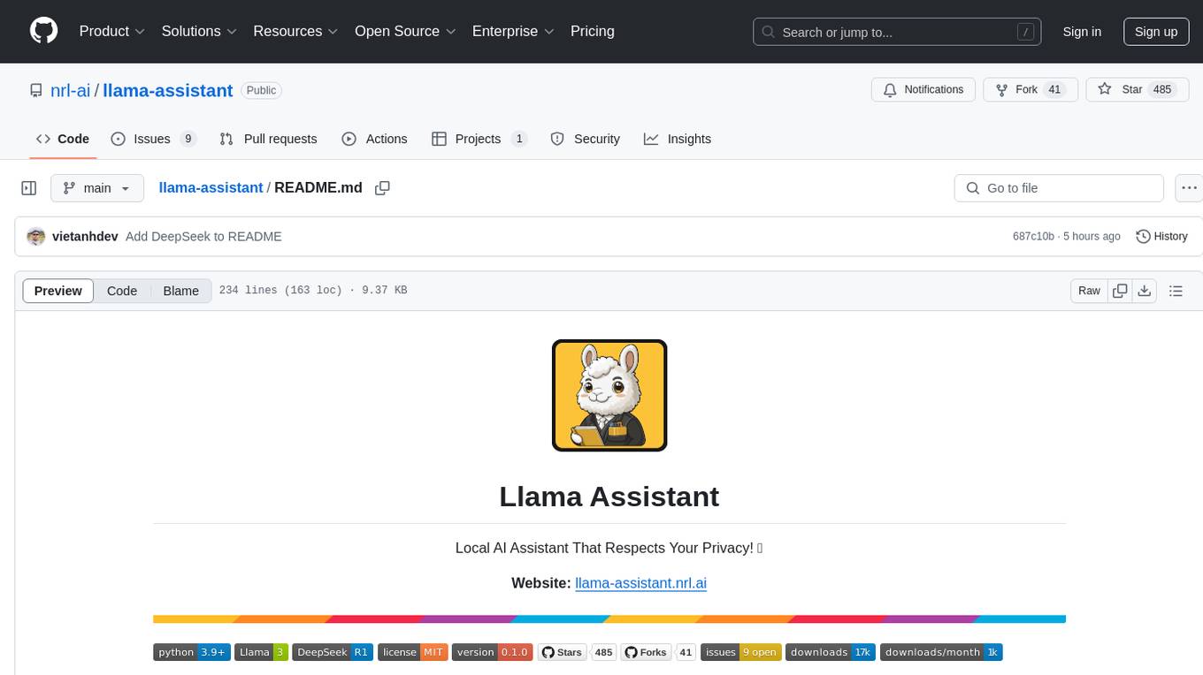Open the Raw file view
Image resolution: width=1203 pixels, height=675 pixels.
[1089, 291]
